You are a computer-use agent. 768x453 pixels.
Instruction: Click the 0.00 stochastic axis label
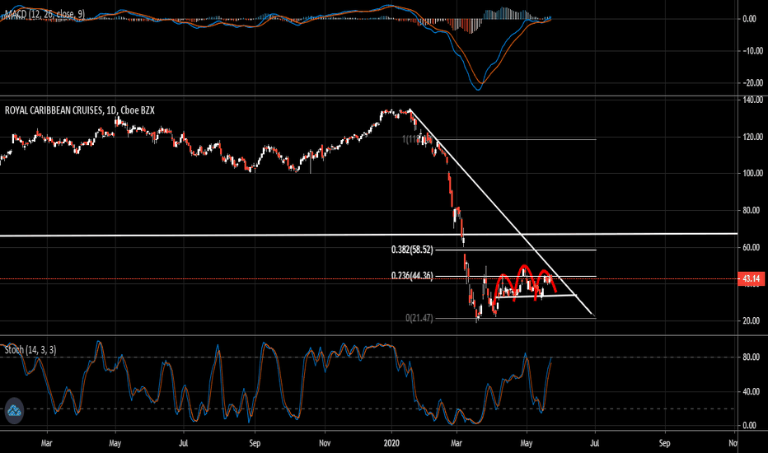click(x=749, y=426)
